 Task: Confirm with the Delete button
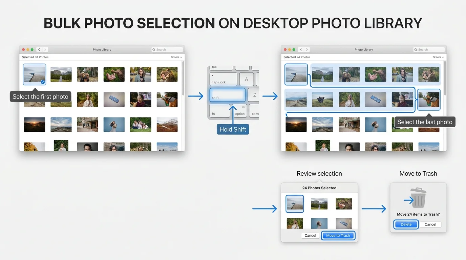coord(406,224)
